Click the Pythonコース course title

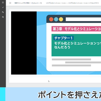28,3
